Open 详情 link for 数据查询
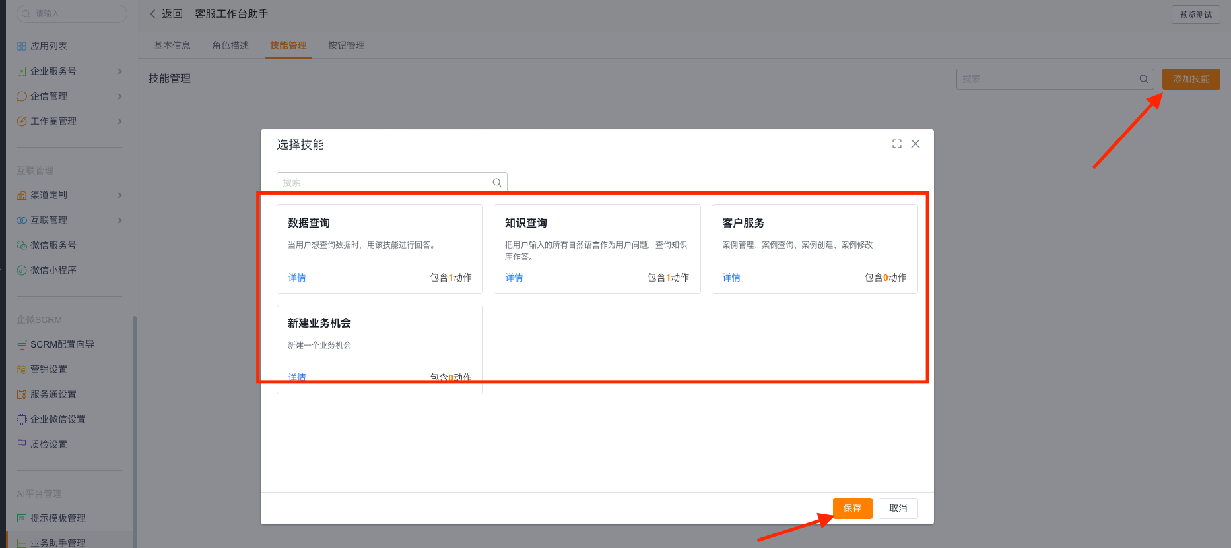This screenshot has height=548, width=1231. 297,278
